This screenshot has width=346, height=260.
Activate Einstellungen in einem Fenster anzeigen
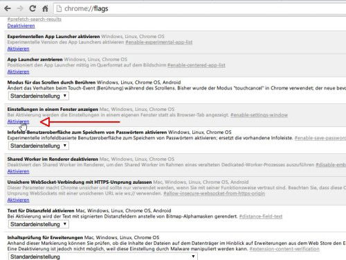[18, 121]
